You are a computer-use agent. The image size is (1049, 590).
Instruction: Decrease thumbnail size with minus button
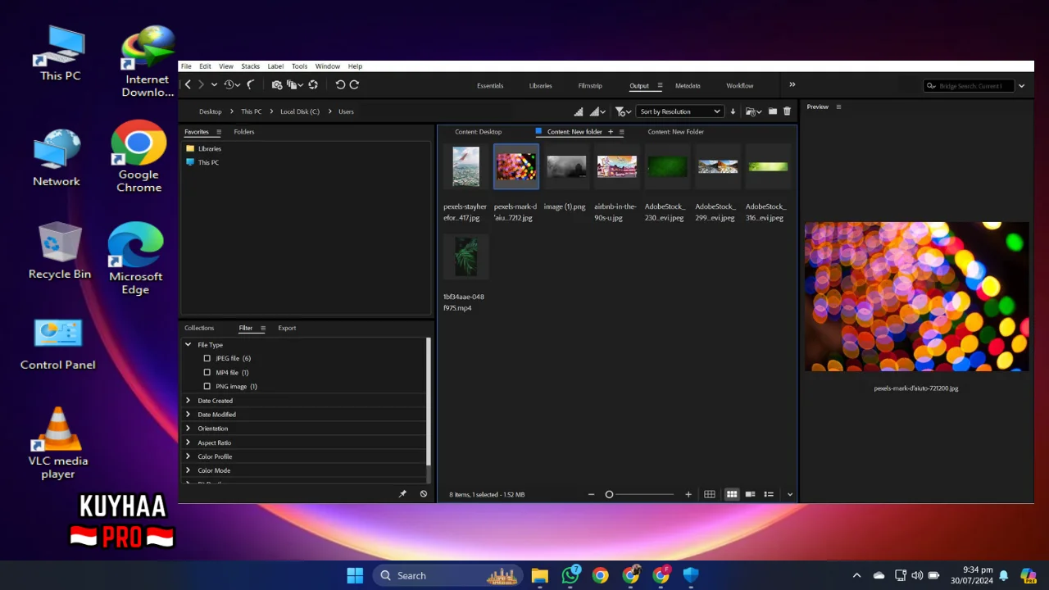(x=591, y=494)
